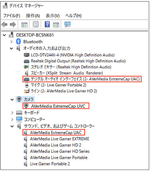Click the back arrow toolbar icon

pos(4,24)
